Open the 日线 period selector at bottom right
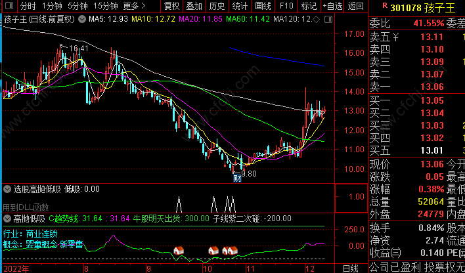This screenshot has height=273, width=465. click(x=350, y=269)
